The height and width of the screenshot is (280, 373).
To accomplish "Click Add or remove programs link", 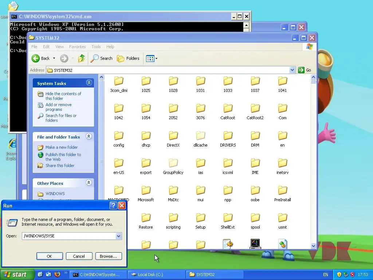I will click(59, 107).
